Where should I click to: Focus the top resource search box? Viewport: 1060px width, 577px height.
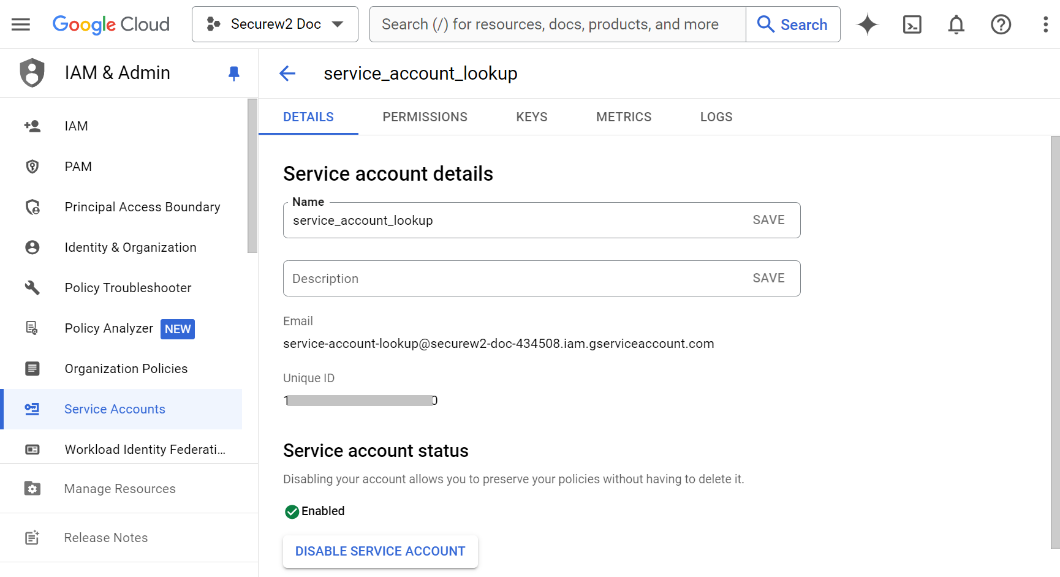tap(557, 25)
